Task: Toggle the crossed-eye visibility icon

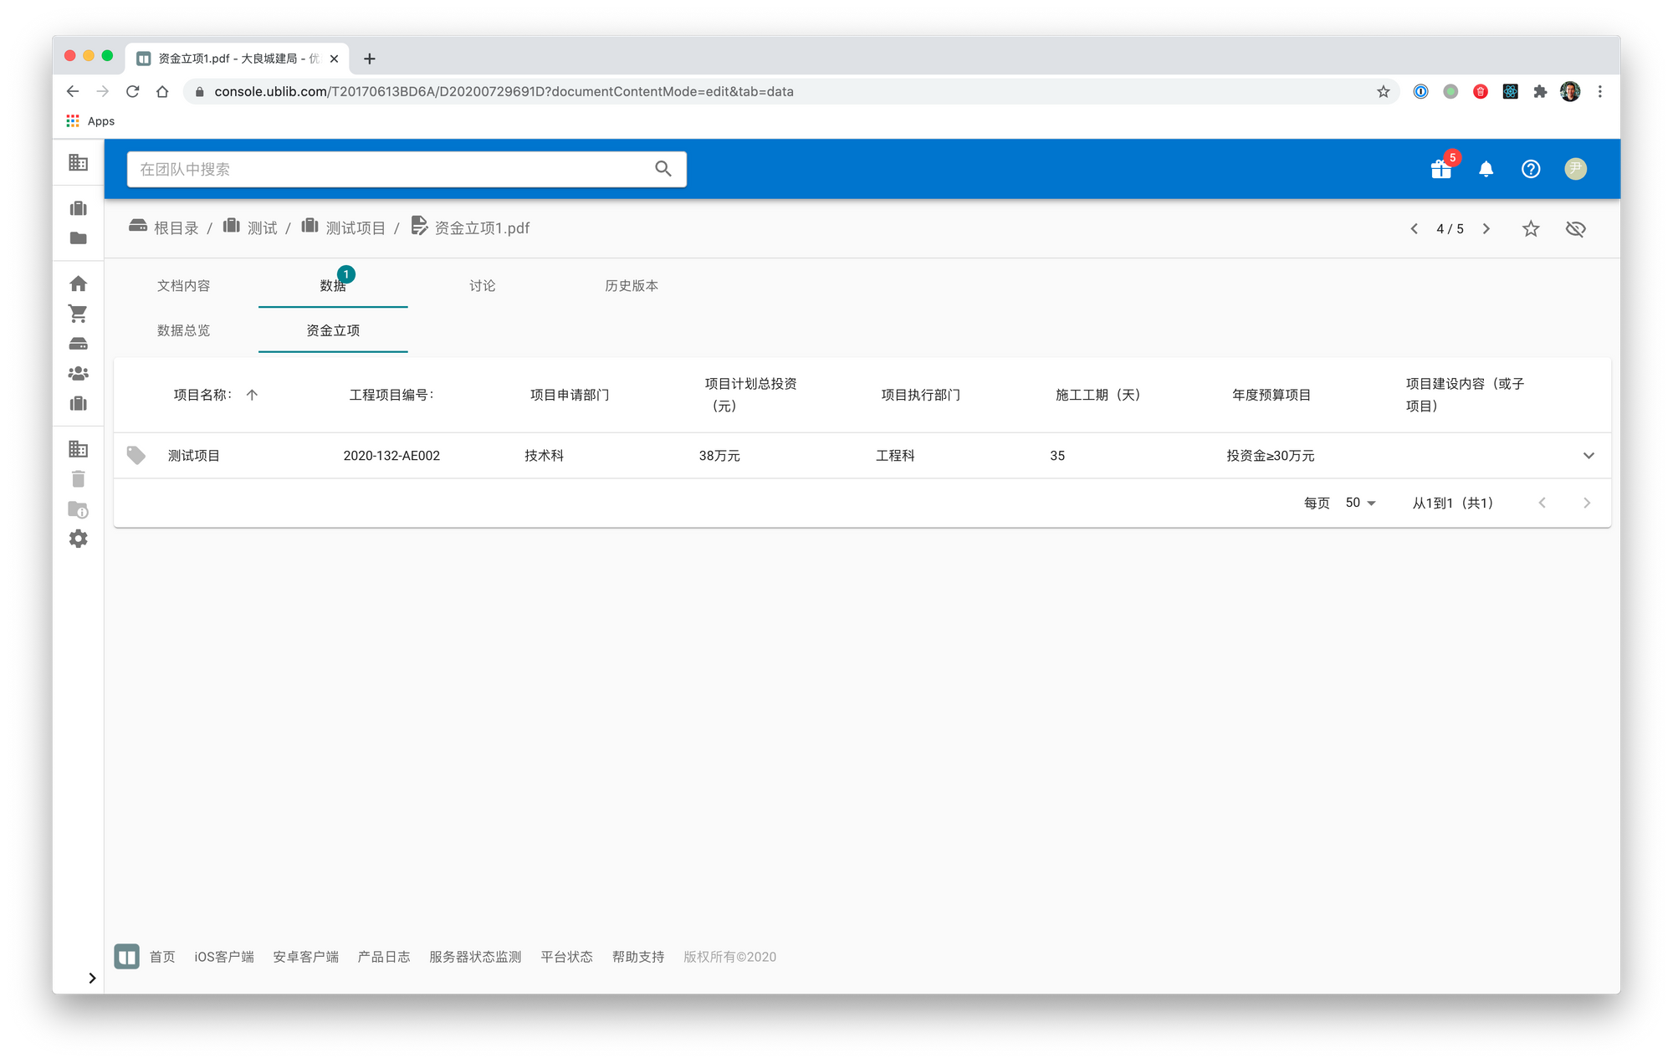Action: pos(1575,228)
